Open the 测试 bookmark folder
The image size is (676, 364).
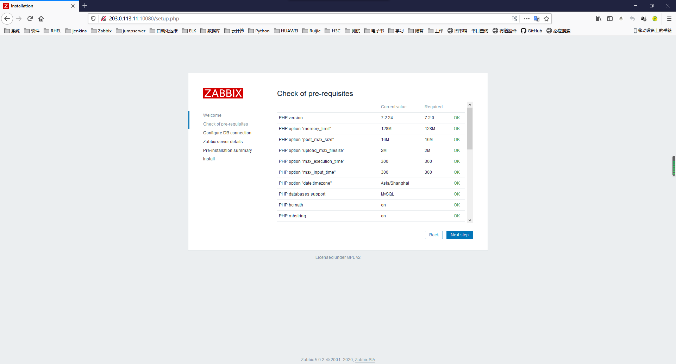352,31
